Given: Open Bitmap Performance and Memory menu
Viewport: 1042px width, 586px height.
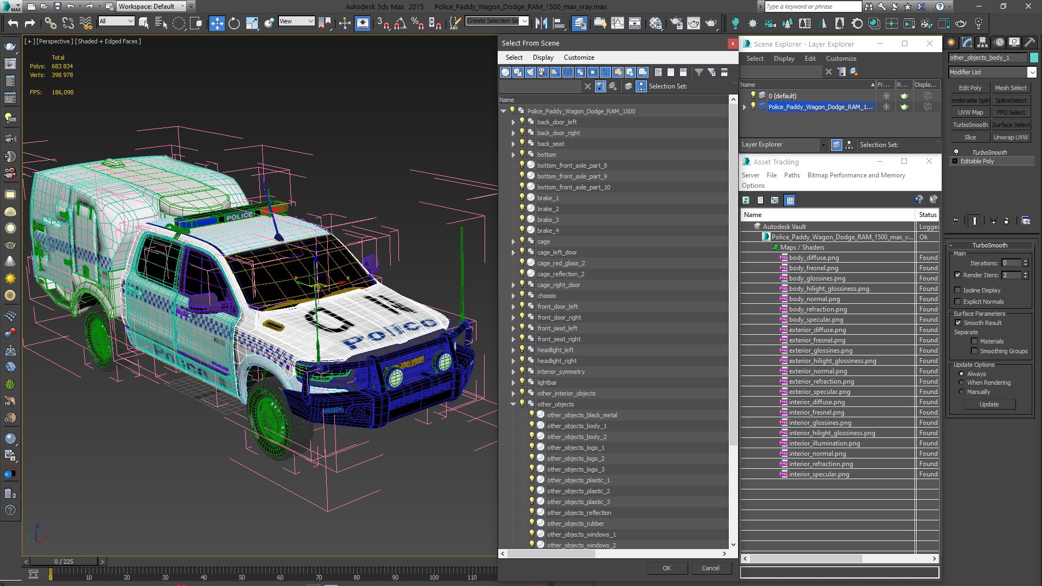Looking at the screenshot, I should tap(856, 175).
